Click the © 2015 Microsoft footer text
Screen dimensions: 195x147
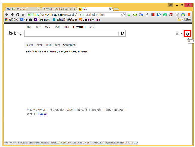(36, 110)
